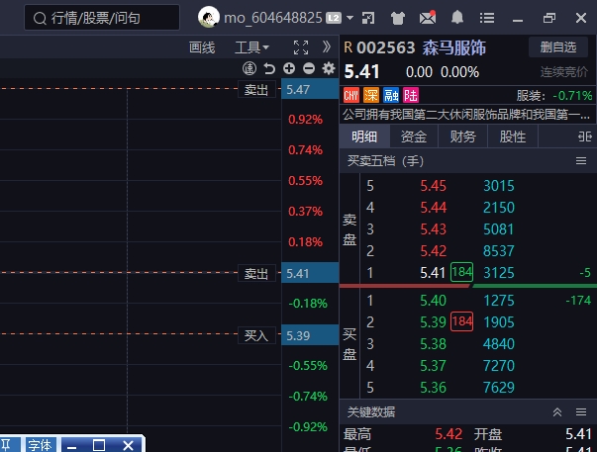Open the main menu list icon
This screenshot has height=452, width=597.
[487, 18]
